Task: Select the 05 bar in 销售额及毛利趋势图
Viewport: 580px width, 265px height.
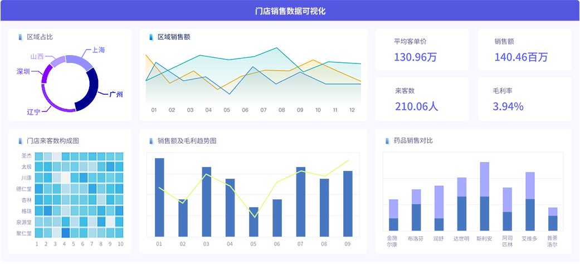Action: coord(254,222)
